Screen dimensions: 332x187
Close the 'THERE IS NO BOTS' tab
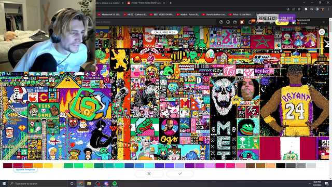pos(164,3)
